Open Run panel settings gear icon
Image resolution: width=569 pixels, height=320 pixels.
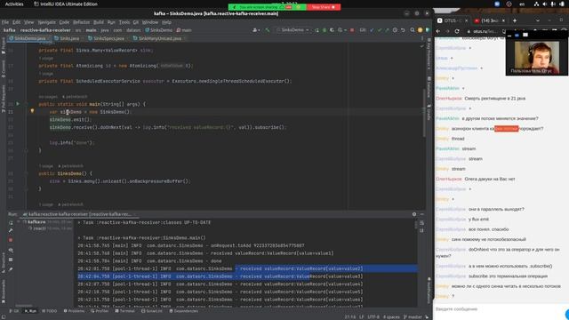(414, 214)
